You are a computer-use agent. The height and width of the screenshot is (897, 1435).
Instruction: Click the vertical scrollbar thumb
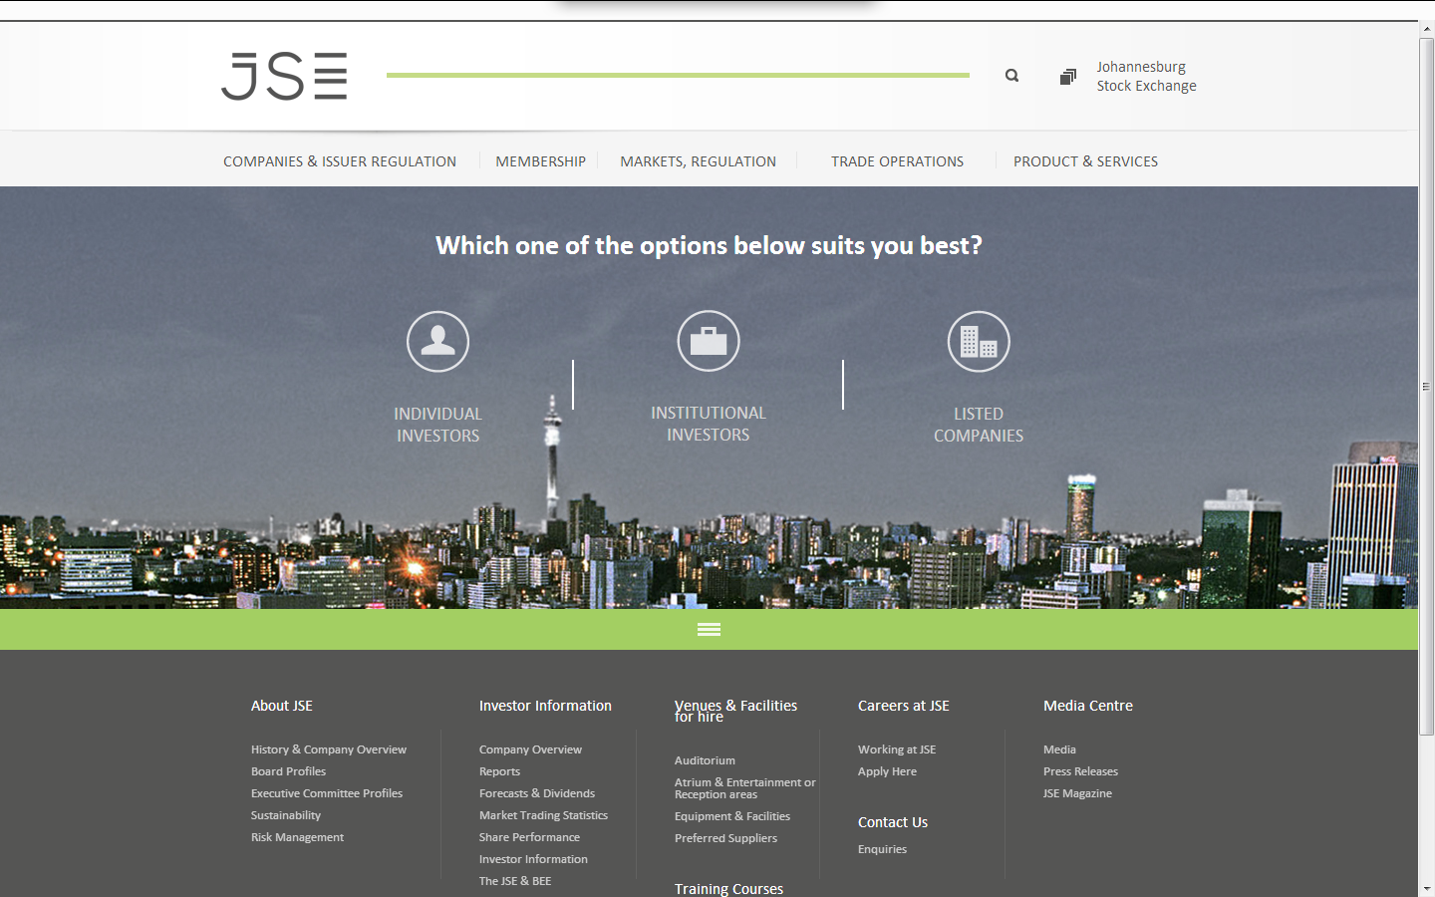1427,387
